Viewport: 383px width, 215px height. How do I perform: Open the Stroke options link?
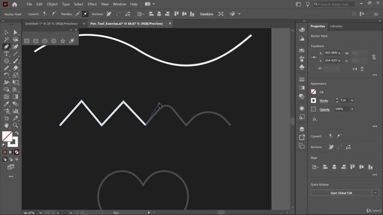[x=324, y=101]
